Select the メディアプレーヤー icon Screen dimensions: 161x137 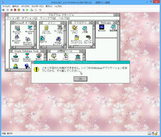pyautogui.click(x=88, y=40)
